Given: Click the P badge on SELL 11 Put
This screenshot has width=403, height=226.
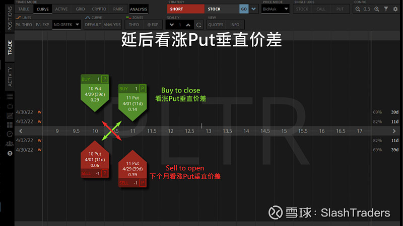Looking at the screenshot, I should click(x=143, y=183).
